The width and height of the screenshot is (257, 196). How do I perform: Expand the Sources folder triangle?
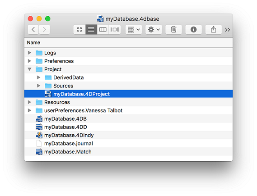click(38, 86)
